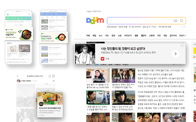Screen dimensions: 196x122
Task: Click the green Naver N logo
Action: tap(8, 14)
